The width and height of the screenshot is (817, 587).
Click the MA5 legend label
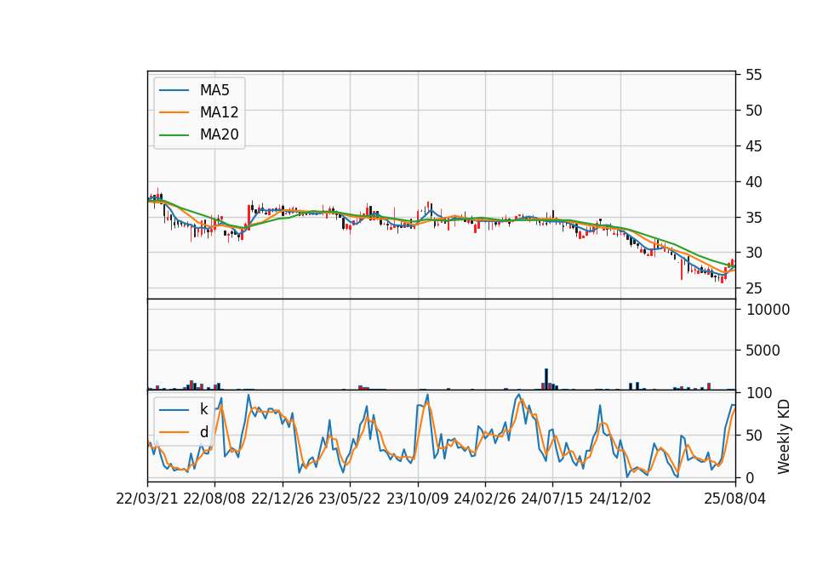click(x=214, y=90)
